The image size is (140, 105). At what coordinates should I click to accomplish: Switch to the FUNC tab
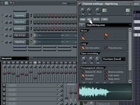[104, 19]
